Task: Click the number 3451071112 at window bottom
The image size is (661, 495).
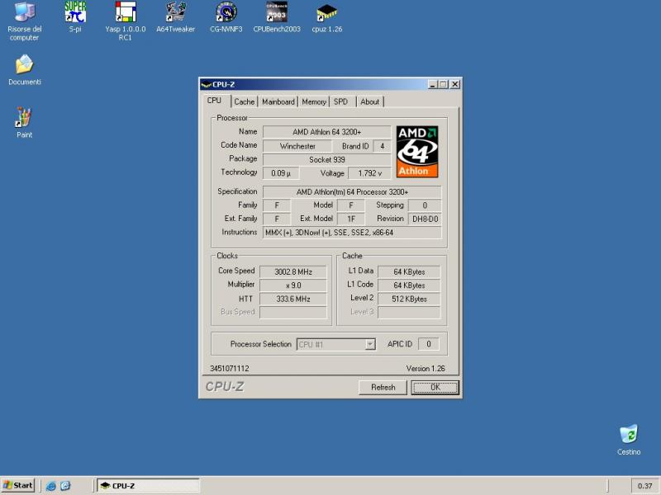Action: coord(230,368)
